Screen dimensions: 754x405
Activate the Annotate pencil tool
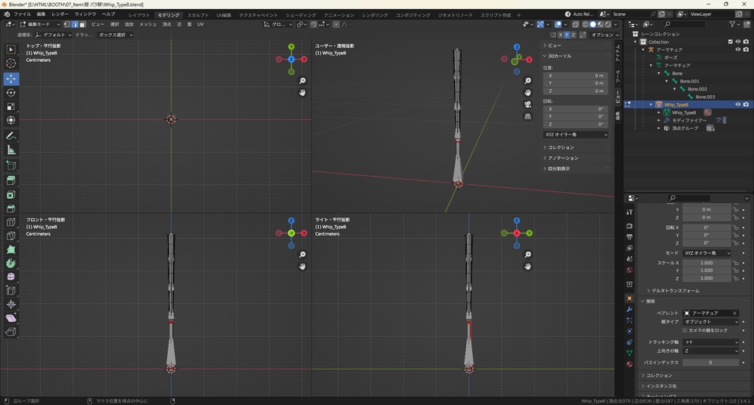[11, 136]
